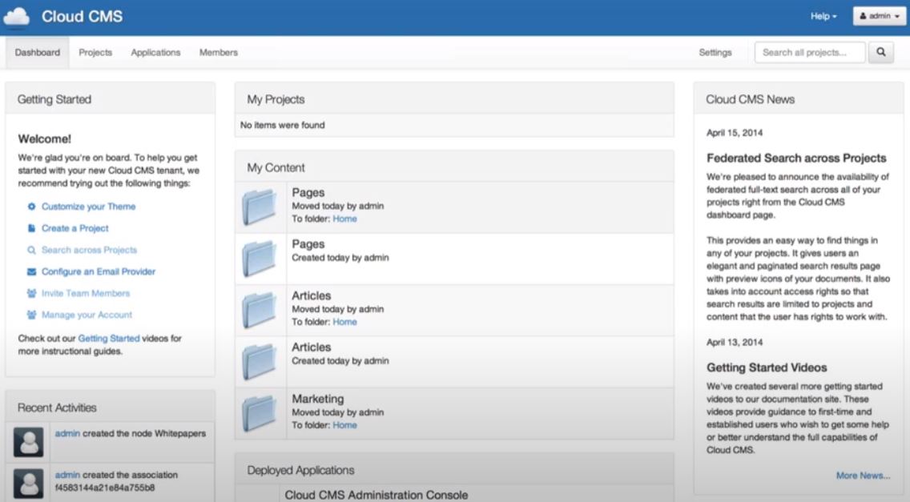
Task: Open the admin user dropdown
Action: (880, 16)
